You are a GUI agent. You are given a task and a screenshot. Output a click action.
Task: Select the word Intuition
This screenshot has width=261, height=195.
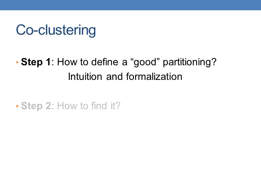85,77
